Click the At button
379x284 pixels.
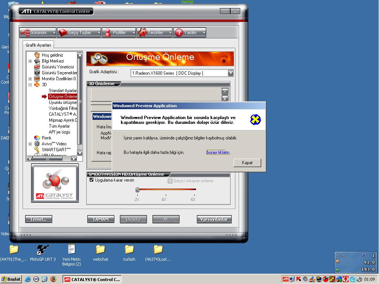(166, 219)
